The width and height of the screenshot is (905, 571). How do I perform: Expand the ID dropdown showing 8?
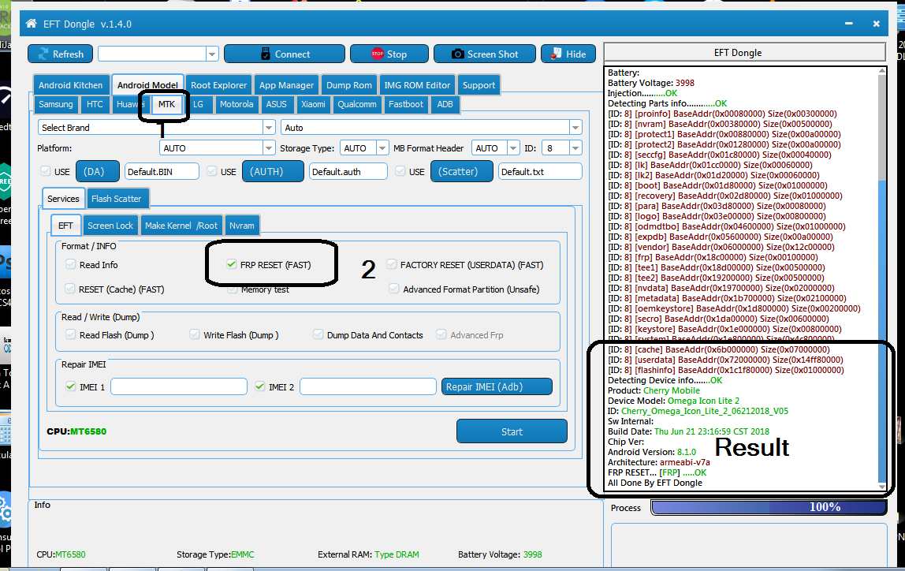(575, 148)
